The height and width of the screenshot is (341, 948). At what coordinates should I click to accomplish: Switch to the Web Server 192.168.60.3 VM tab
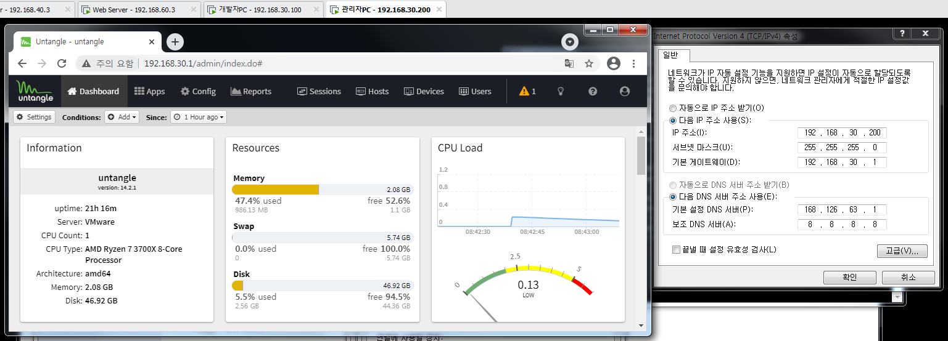139,9
